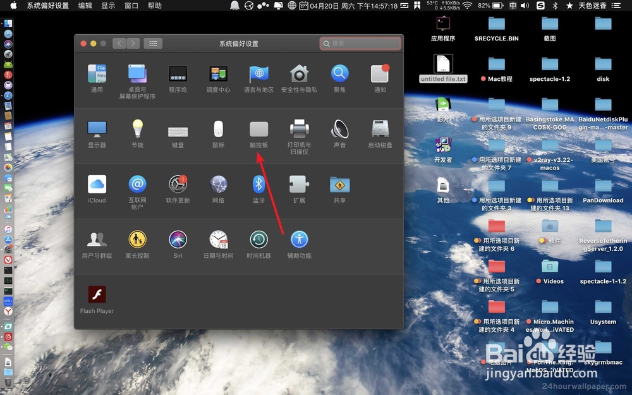Open the 显示器 (Displays) pane
Image resolution: width=632 pixels, height=395 pixels.
pos(97,133)
